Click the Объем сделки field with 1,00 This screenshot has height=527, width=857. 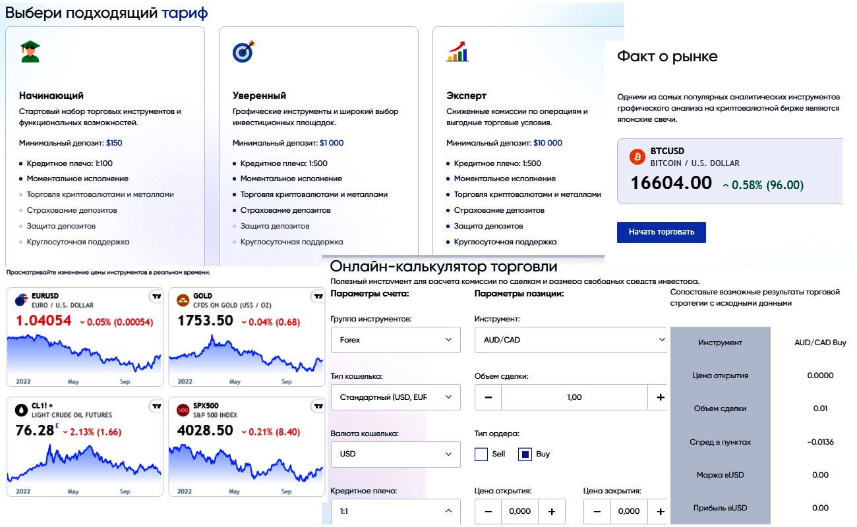(574, 397)
